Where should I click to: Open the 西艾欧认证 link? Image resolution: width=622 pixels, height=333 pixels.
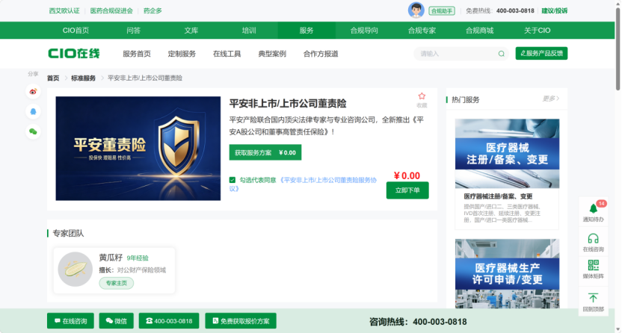coord(64,10)
